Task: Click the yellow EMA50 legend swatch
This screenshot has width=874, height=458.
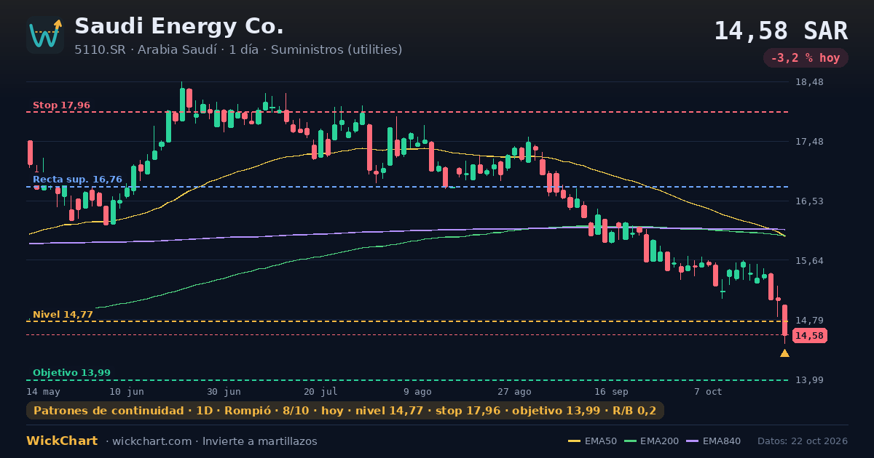Action: point(574,441)
